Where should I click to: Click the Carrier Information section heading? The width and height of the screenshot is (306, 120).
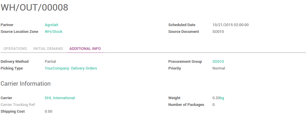[x=26, y=84]
